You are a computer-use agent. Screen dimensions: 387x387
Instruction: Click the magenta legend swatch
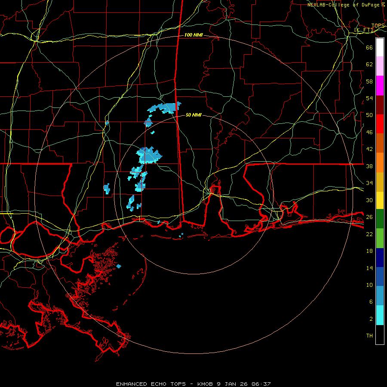point(380,86)
